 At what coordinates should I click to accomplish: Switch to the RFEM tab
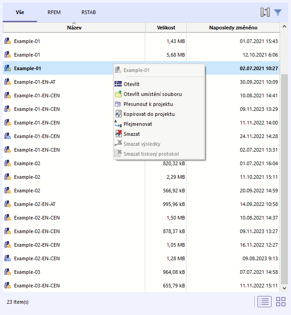point(54,12)
